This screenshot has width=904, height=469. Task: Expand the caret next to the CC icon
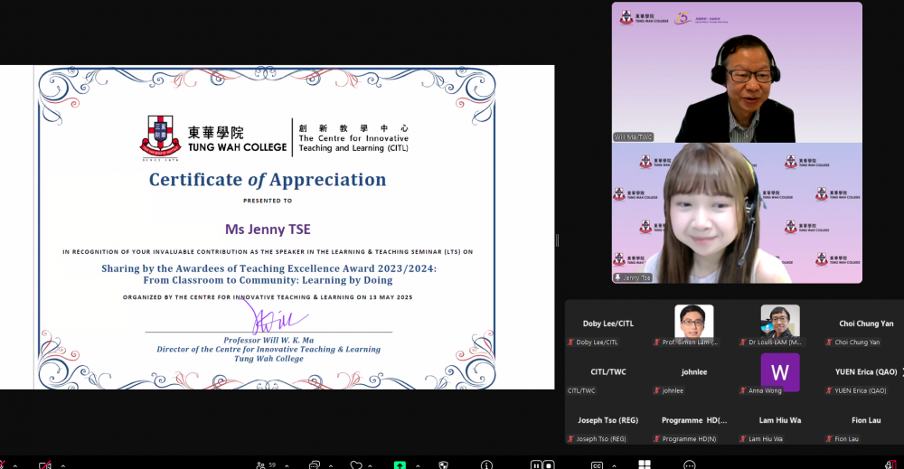(614, 465)
